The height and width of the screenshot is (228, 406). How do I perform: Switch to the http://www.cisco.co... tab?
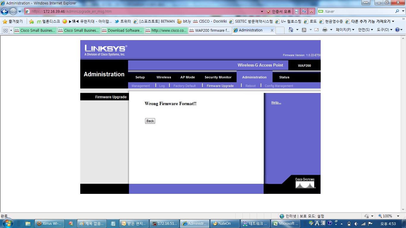pyautogui.click(x=166, y=30)
